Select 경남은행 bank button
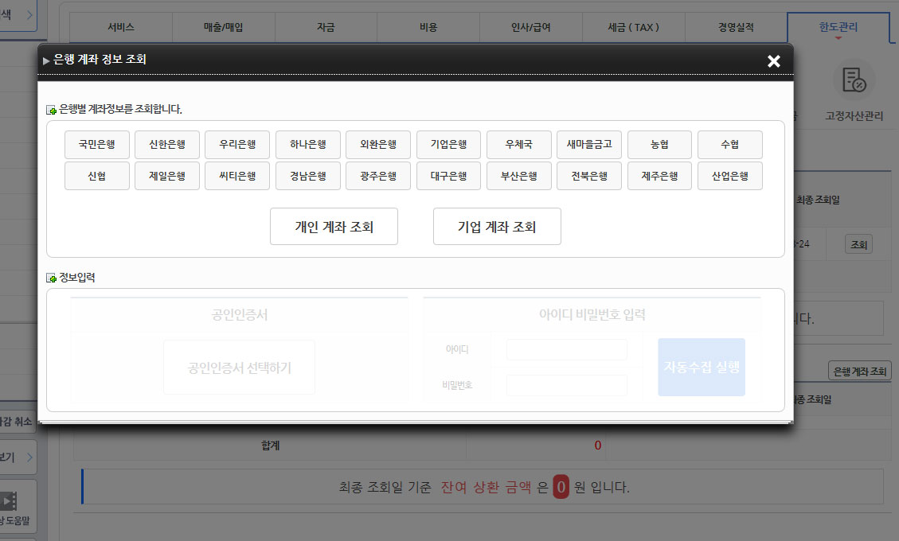 pos(308,176)
